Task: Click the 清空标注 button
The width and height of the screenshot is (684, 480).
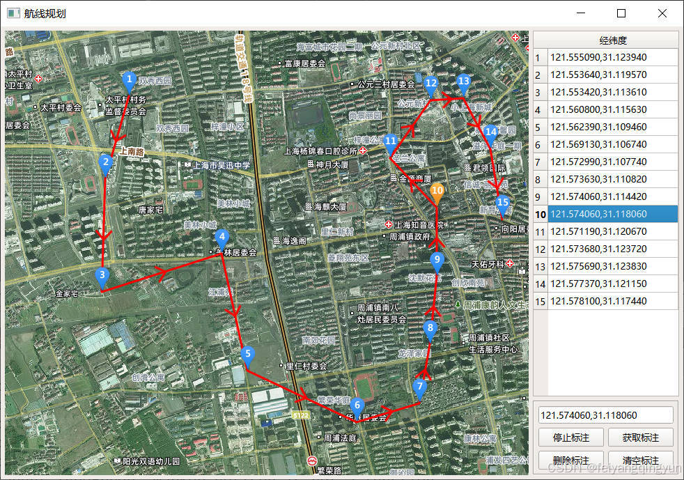Action: click(x=640, y=460)
